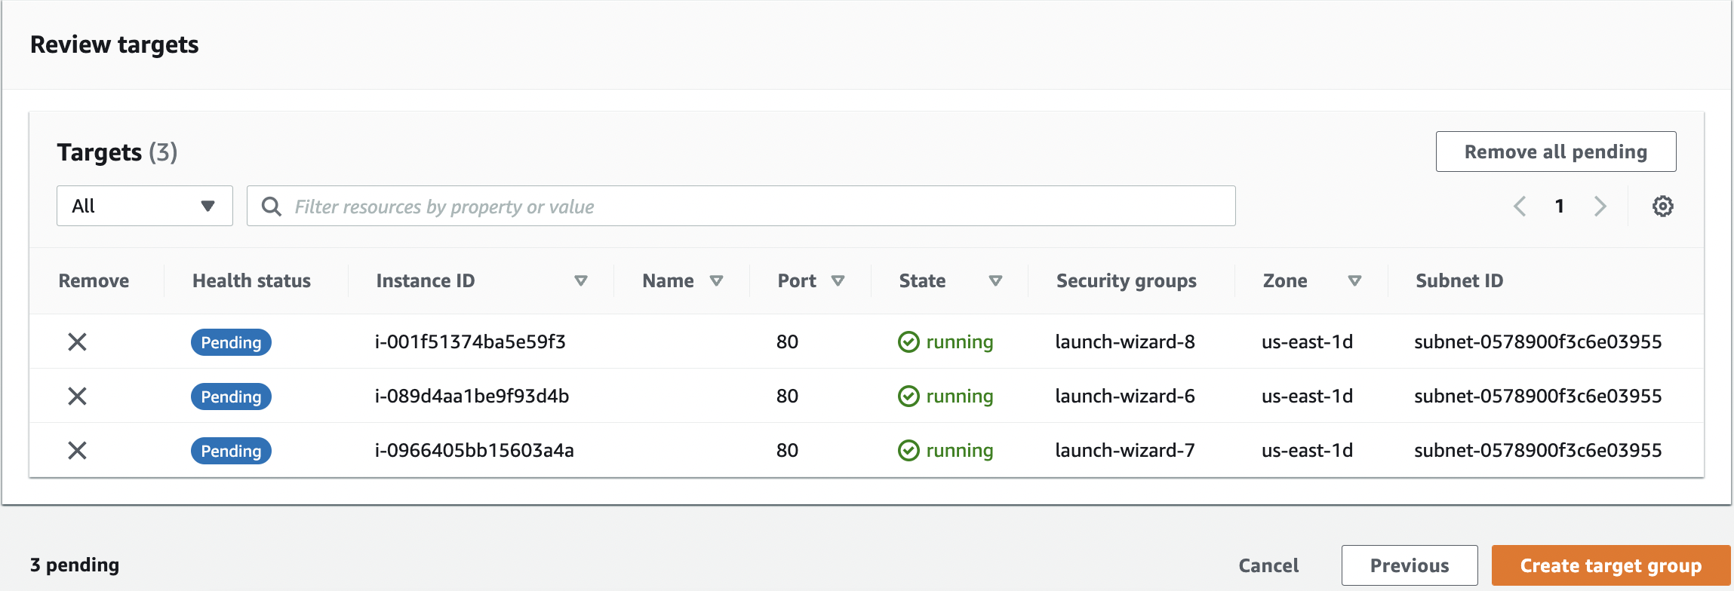Sort targets by State column
1734x591 pixels.
tap(995, 281)
